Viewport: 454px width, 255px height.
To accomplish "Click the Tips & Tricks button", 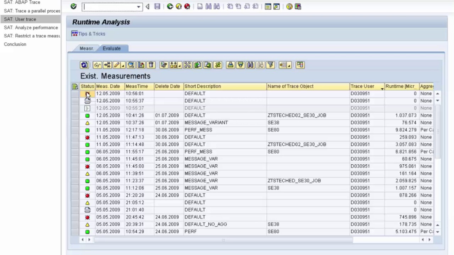I will pyautogui.click(x=88, y=34).
